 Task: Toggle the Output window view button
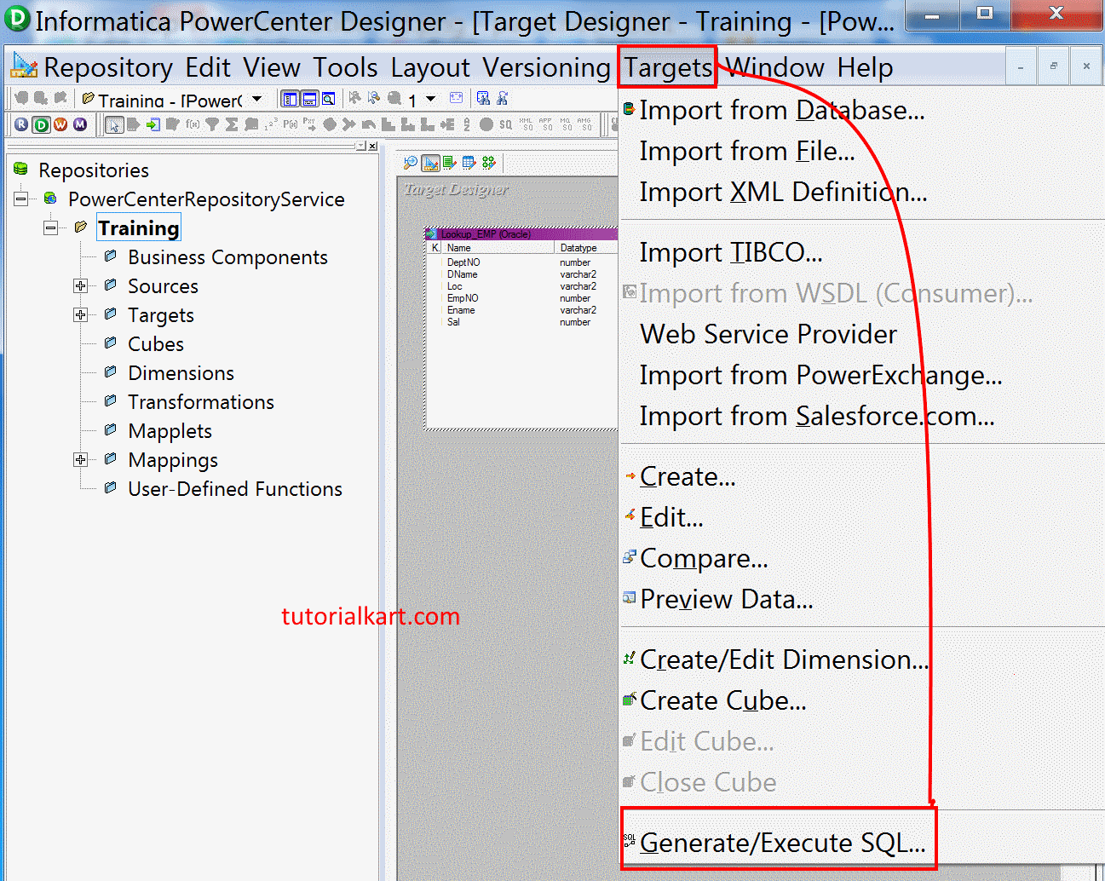pyautogui.click(x=308, y=99)
